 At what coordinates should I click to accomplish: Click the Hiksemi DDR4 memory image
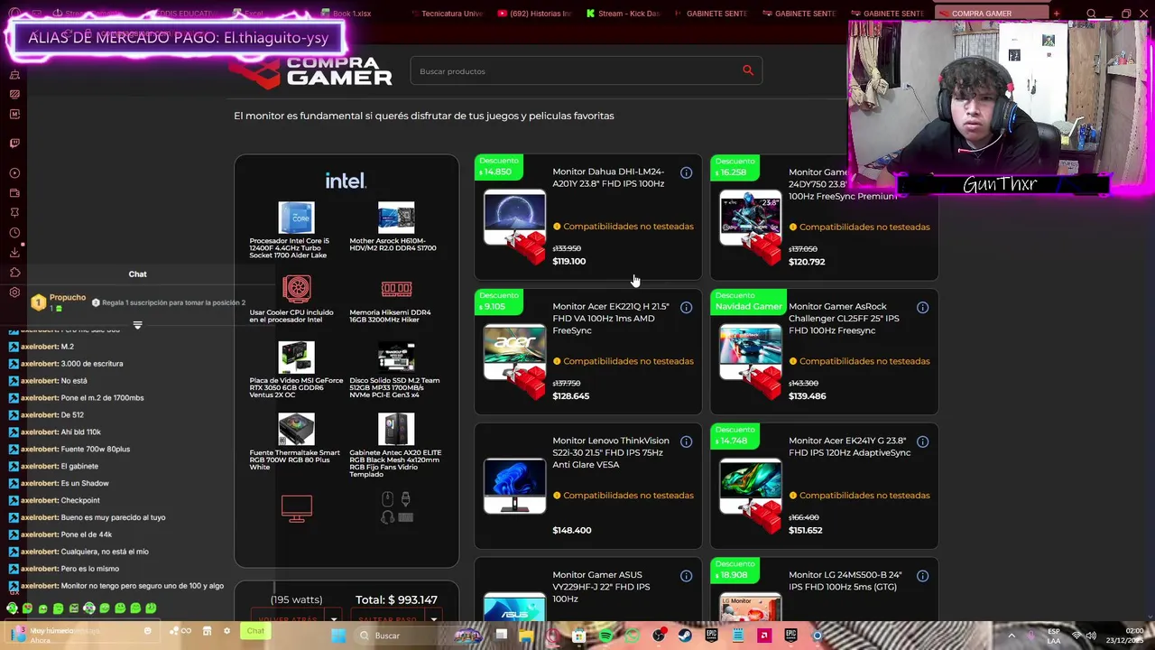click(x=396, y=289)
